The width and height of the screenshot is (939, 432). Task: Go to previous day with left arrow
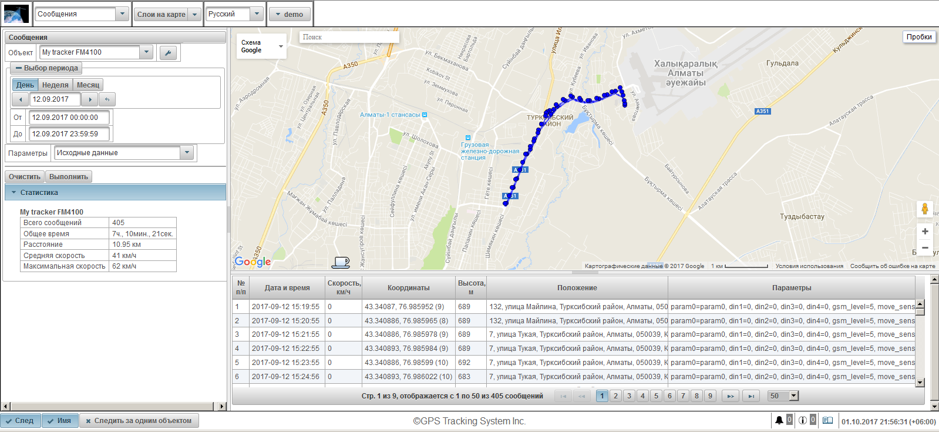(21, 99)
